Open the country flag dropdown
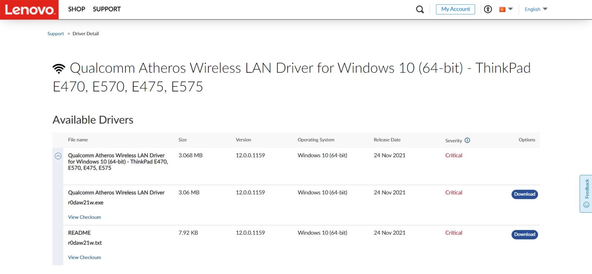592x274 pixels. [x=506, y=9]
